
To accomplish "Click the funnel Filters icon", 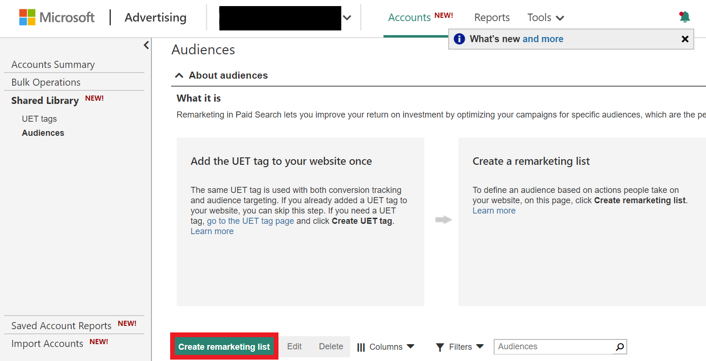I will (x=440, y=347).
